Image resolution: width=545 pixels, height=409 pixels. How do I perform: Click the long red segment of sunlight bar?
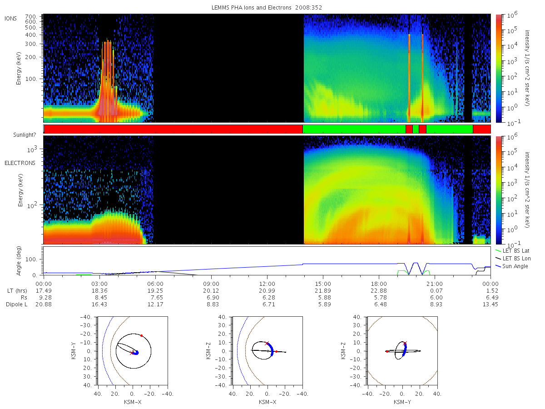tap(173, 129)
